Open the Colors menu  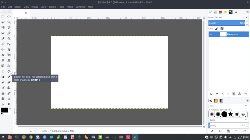[52, 7]
